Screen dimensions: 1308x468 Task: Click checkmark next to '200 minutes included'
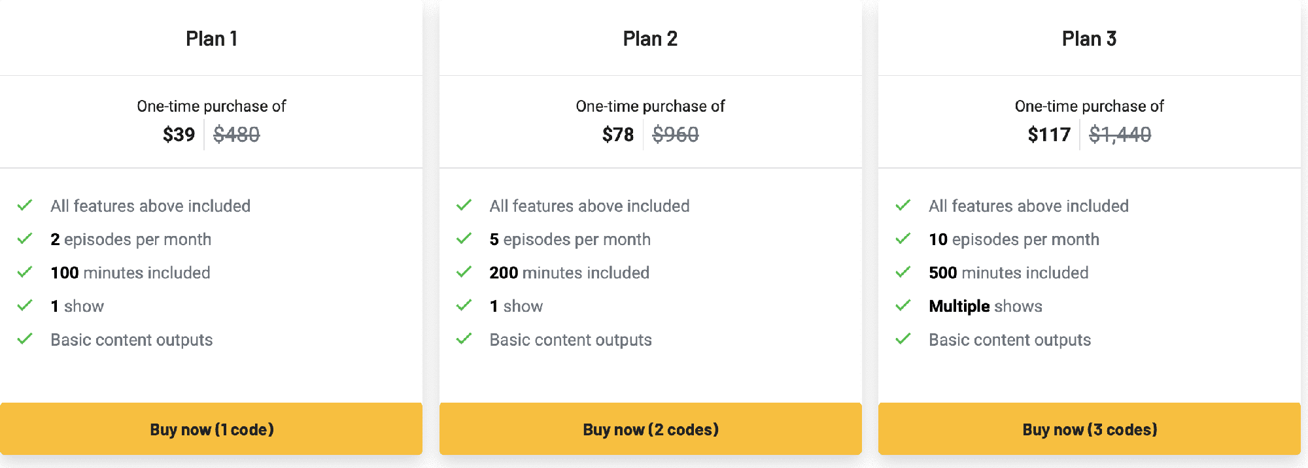pos(464,272)
